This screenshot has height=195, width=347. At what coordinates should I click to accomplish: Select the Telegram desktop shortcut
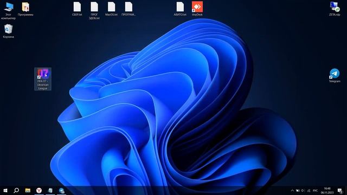tap(335, 76)
